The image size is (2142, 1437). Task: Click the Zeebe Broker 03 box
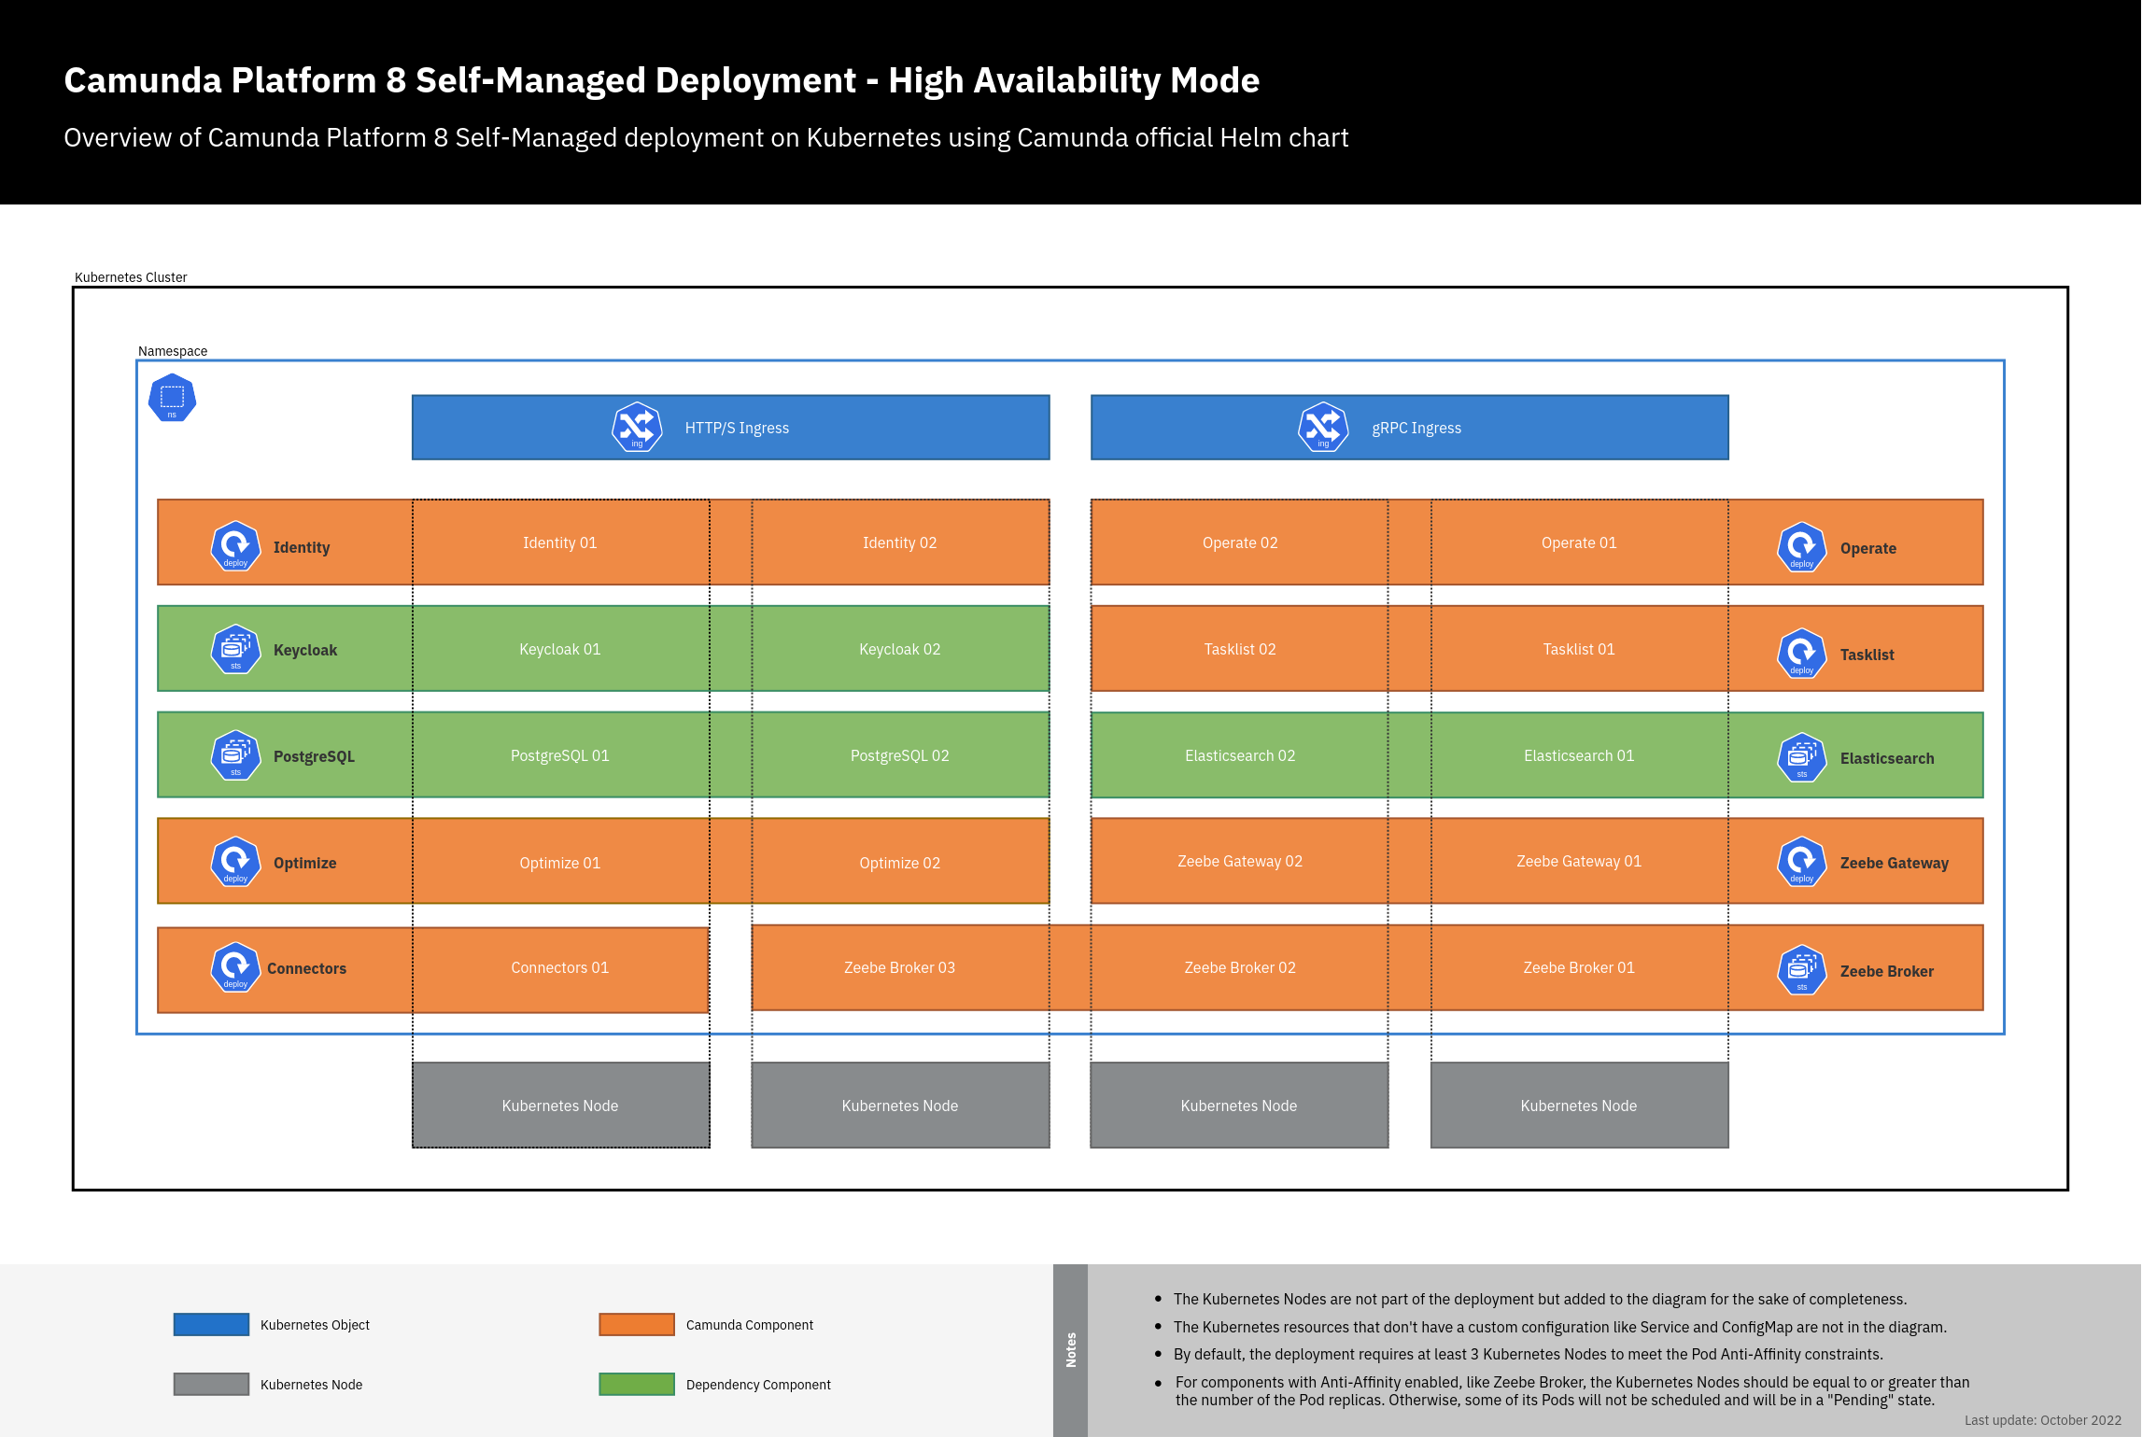[899, 967]
